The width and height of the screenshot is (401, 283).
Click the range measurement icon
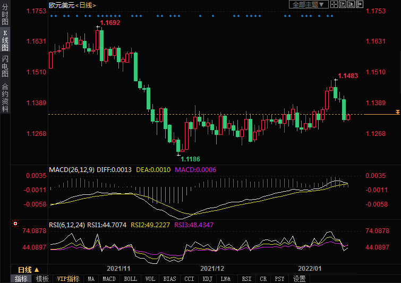[x=342, y=4]
